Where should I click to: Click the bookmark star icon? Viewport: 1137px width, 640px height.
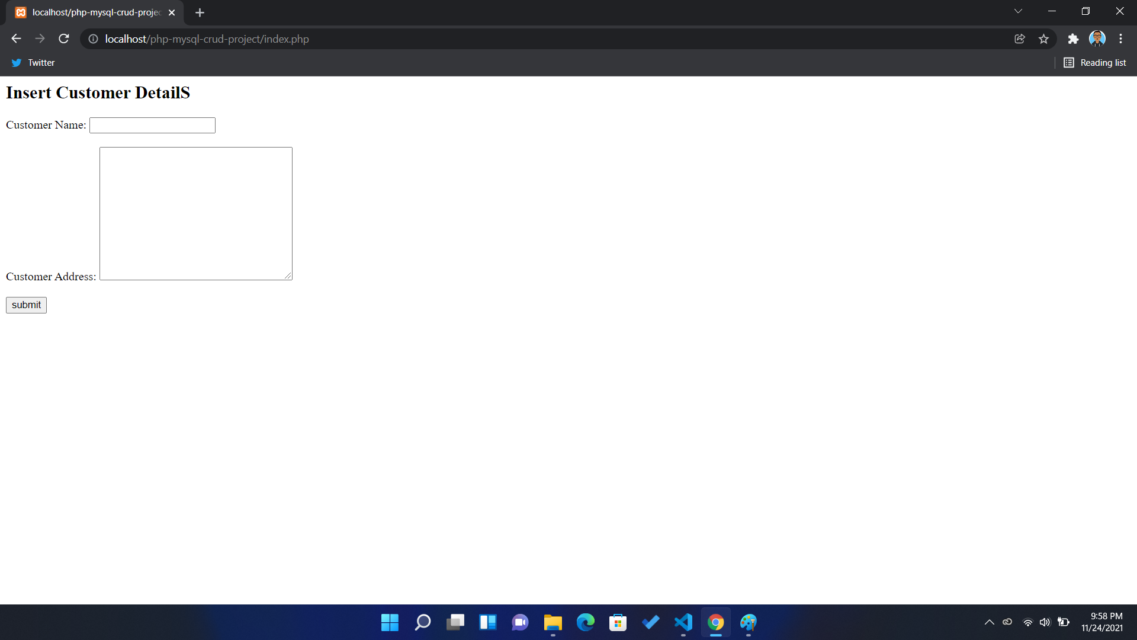(x=1043, y=39)
